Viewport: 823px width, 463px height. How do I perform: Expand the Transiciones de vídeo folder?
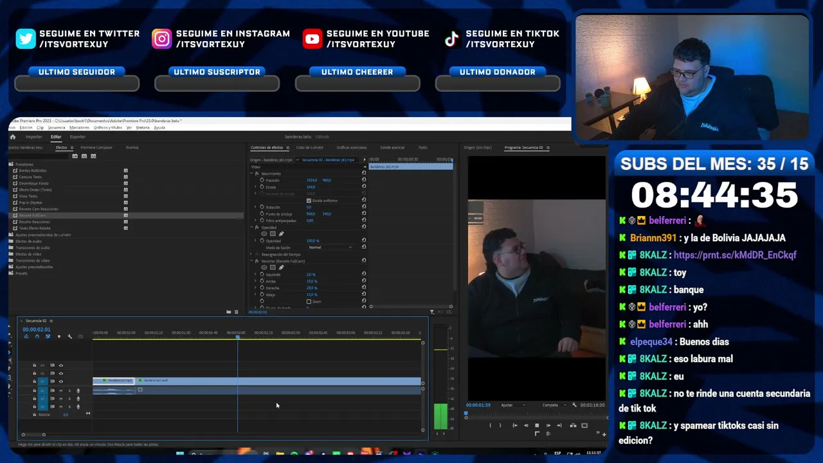10,260
